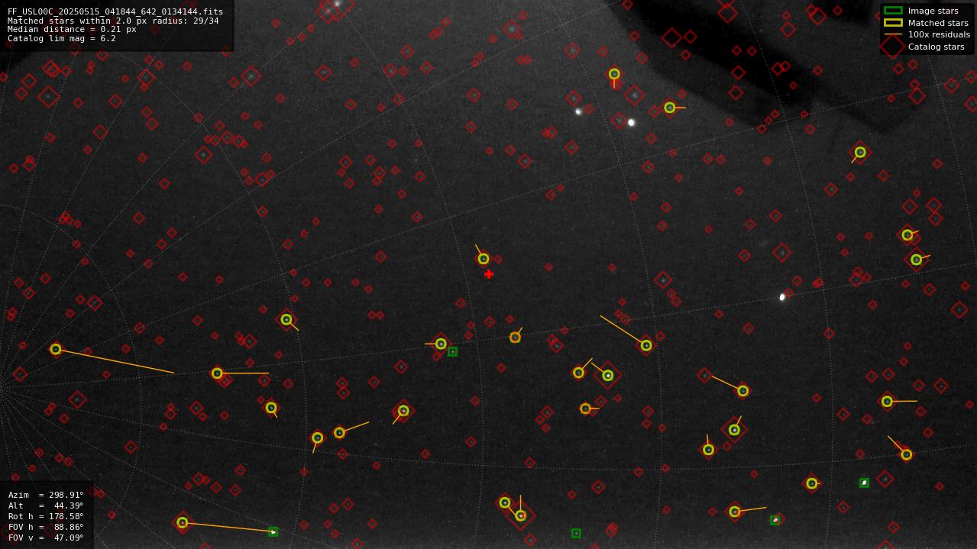977x549 pixels.
Task: Click the '100x residuals' legend label
Action: coord(939,34)
